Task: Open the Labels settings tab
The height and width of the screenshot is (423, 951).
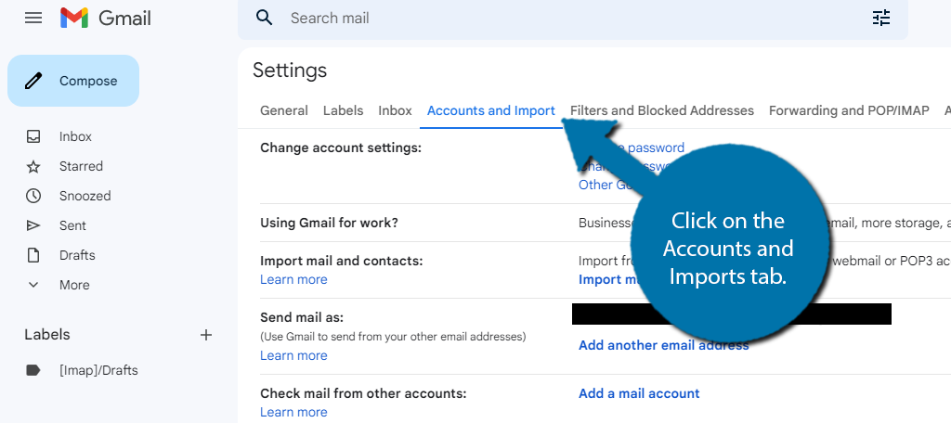Action: tap(344, 111)
